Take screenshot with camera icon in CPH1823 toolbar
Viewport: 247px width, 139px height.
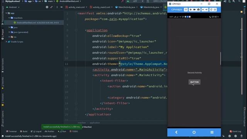click(198, 10)
